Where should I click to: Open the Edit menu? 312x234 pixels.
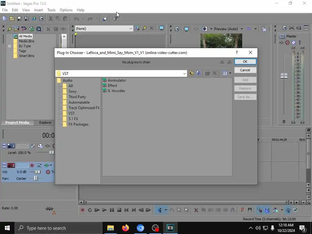pos(15,10)
